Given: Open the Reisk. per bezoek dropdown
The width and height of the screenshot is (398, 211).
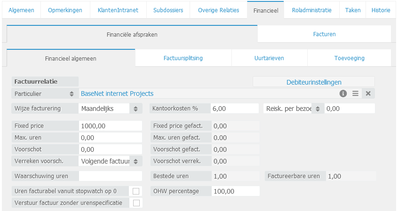Looking at the screenshot, I should click(x=318, y=109).
